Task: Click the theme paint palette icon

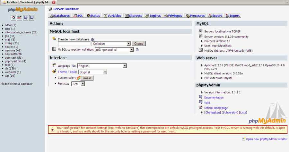Action: pyautogui.click(x=54, y=71)
